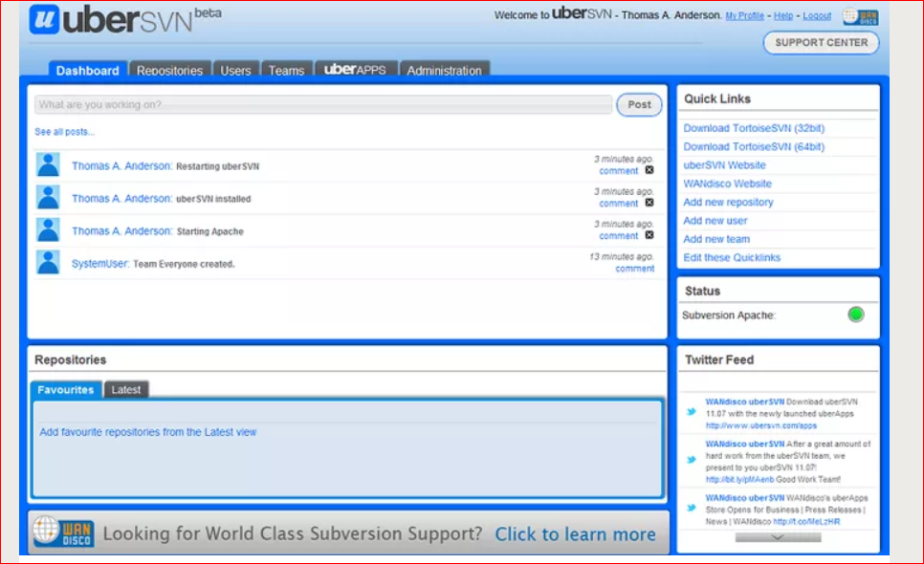Click 'Add new repository' quick link
This screenshot has width=924, height=564.
(728, 202)
